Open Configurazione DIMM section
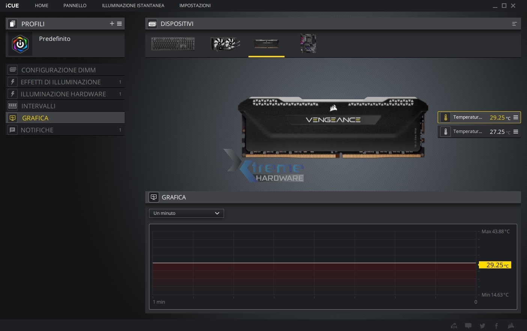 (x=59, y=70)
